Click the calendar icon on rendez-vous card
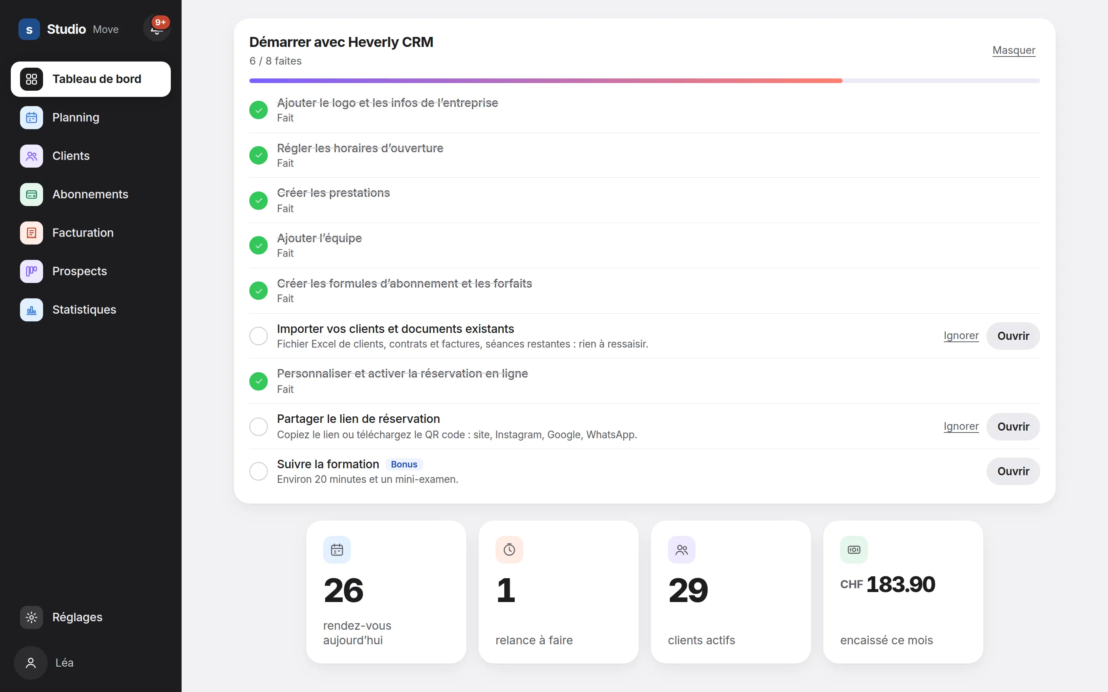The height and width of the screenshot is (692, 1108). 337,550
